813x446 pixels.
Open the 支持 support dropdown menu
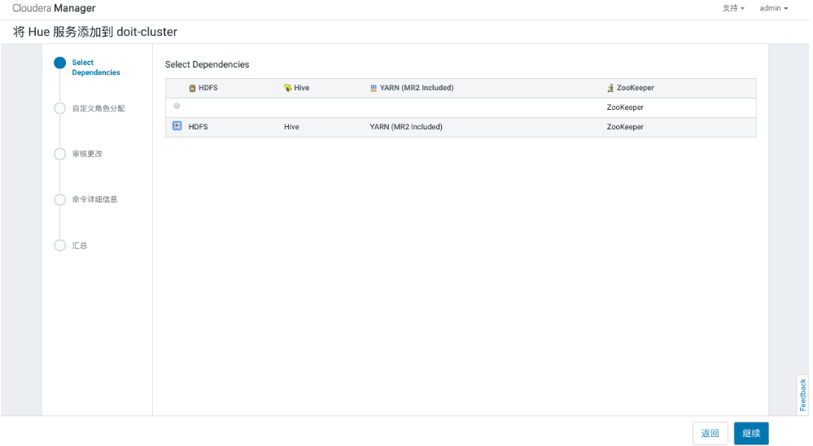pos(733,8)
